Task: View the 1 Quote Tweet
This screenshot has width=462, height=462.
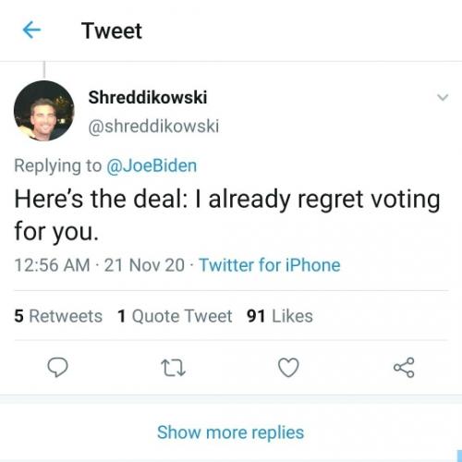Action: (x=175, y=316)
